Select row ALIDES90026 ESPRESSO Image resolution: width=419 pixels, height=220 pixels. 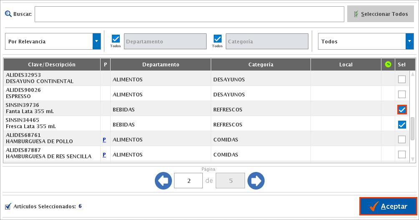(206, 93)
